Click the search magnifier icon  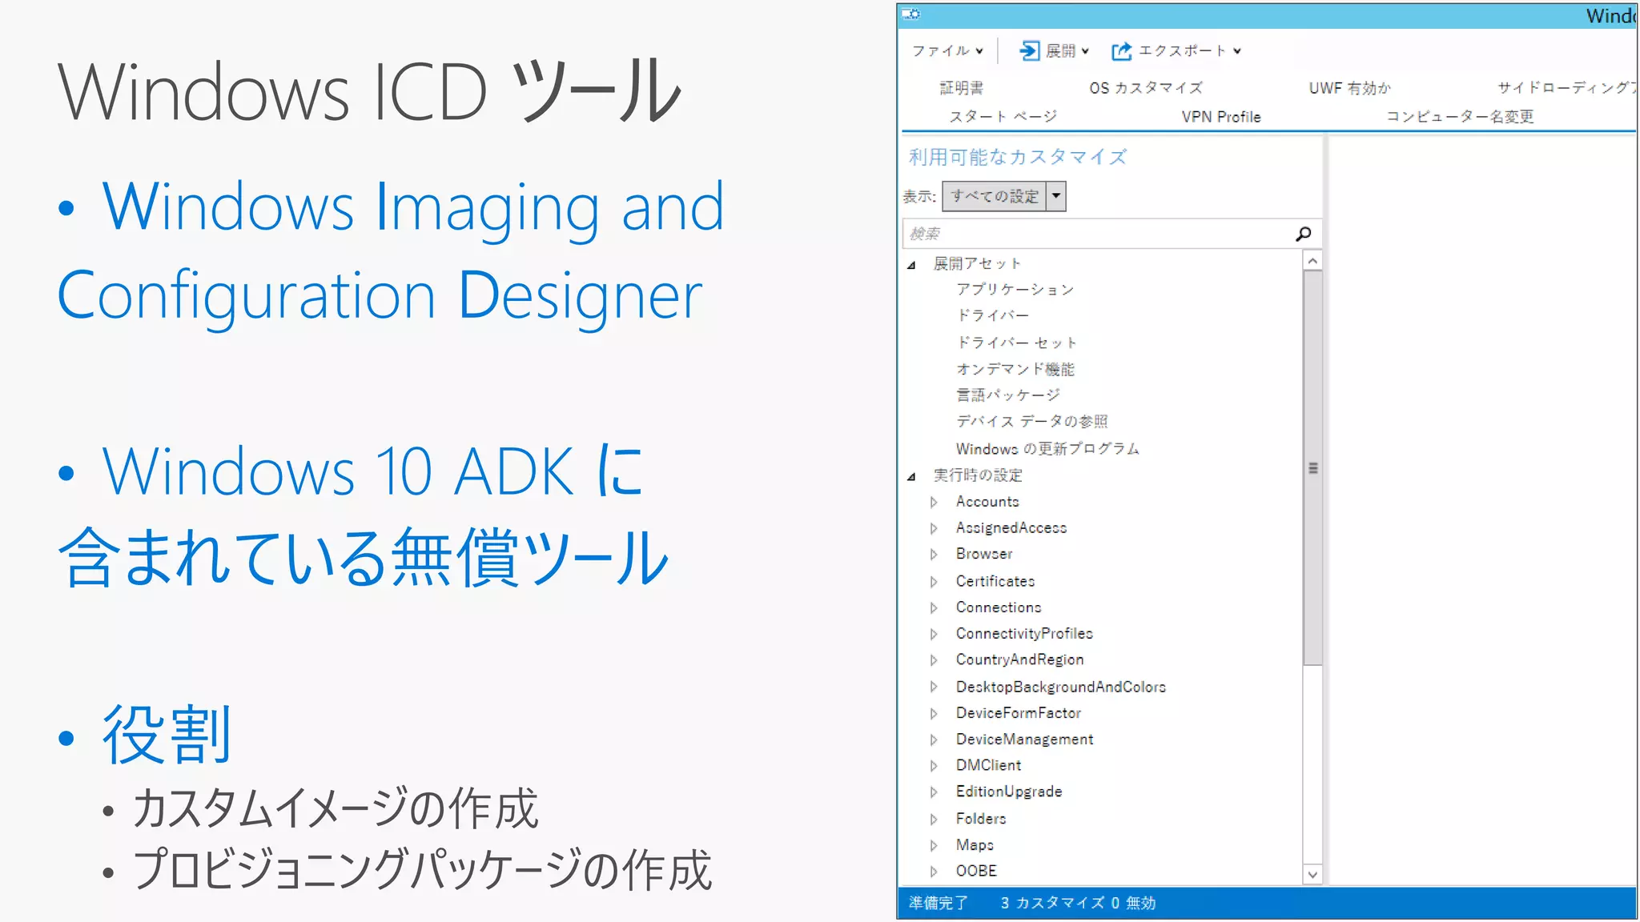[x=1303, y=234]
